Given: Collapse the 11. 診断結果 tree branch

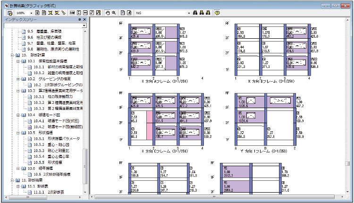Looking at the screenshot, I should pyautogui.click(x=12, y=180).
